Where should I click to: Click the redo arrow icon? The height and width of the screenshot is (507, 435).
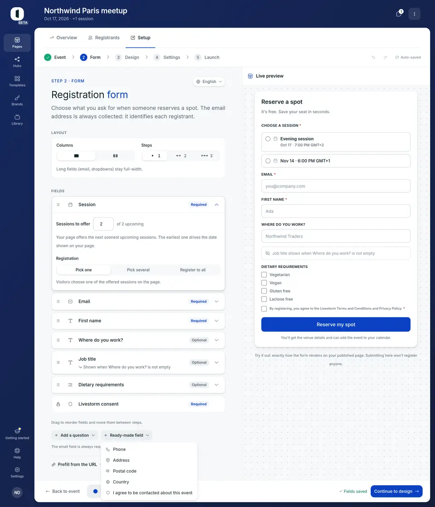[385, 57]
